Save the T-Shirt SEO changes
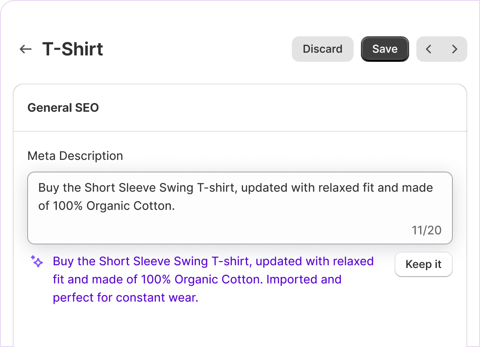Image resolution: width=480 pixels, height=347 pixels. [385, 49]
